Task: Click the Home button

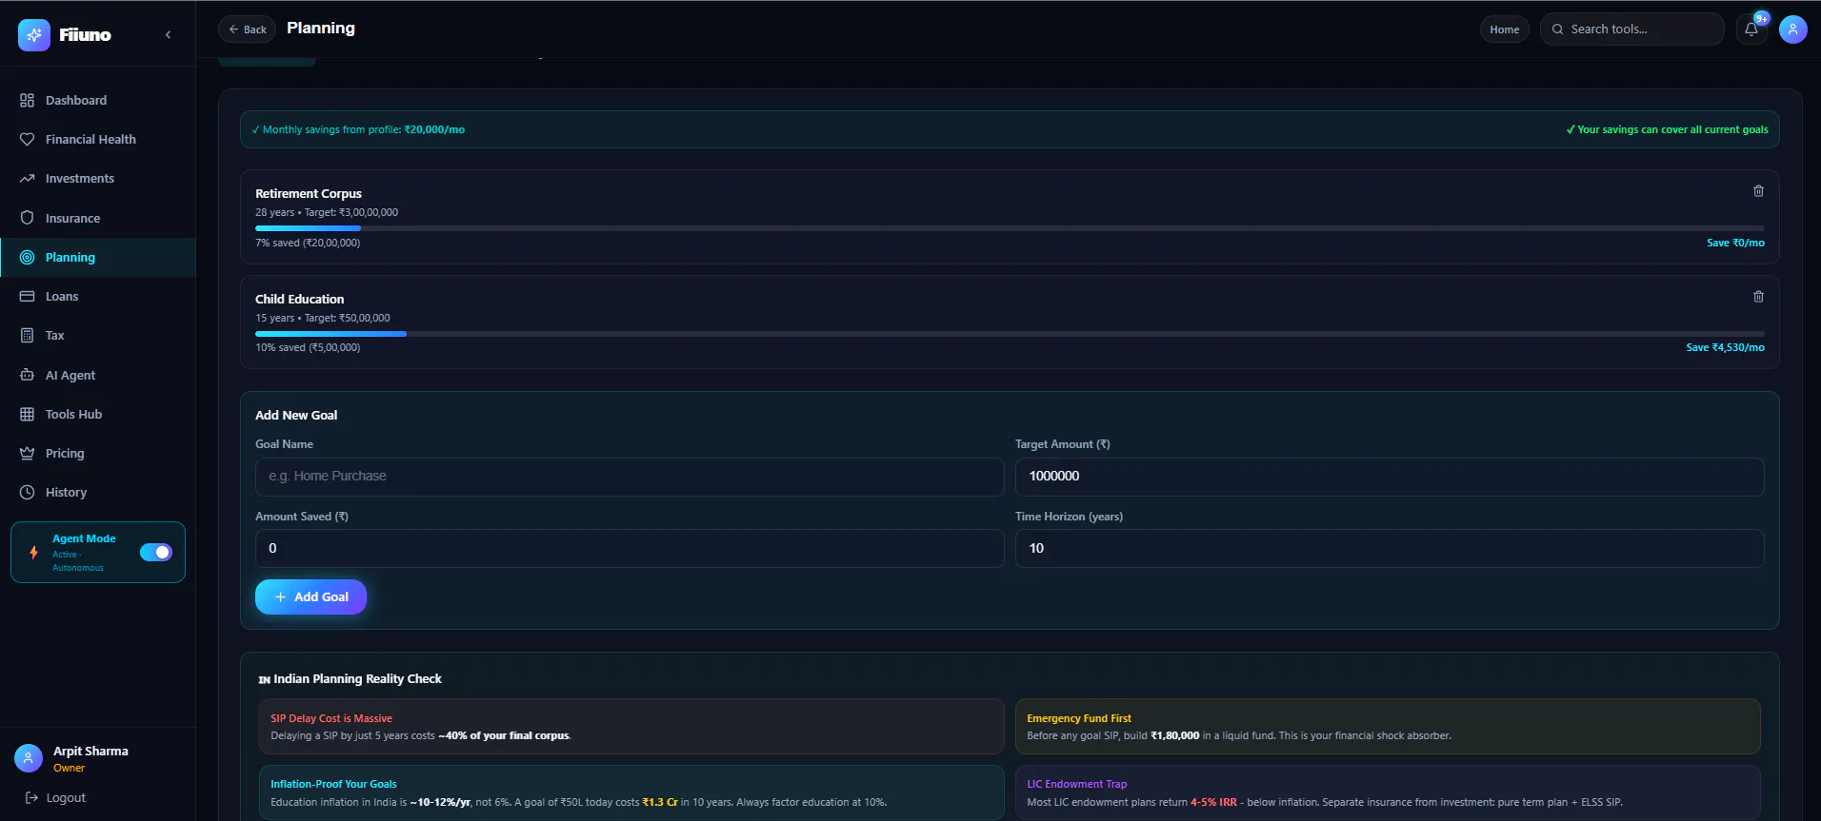Action: pos(1505,29)
